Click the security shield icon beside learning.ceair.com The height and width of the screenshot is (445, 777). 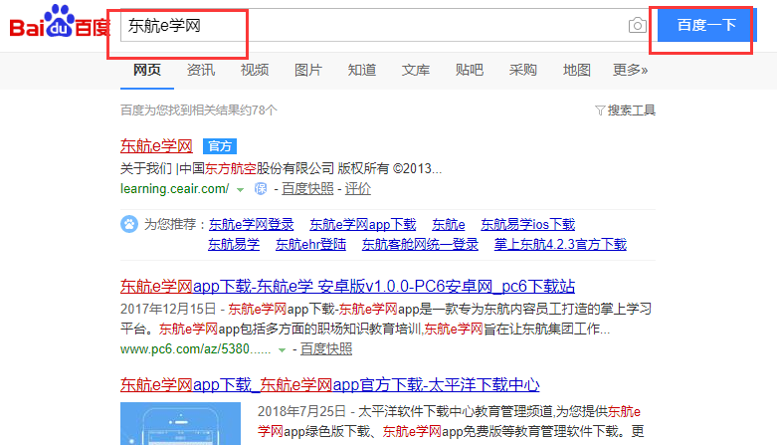click(x=260, y=189)
